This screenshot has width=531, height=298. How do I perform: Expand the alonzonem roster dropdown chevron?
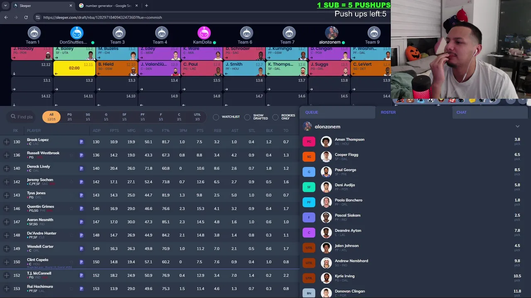click(517, 127)
